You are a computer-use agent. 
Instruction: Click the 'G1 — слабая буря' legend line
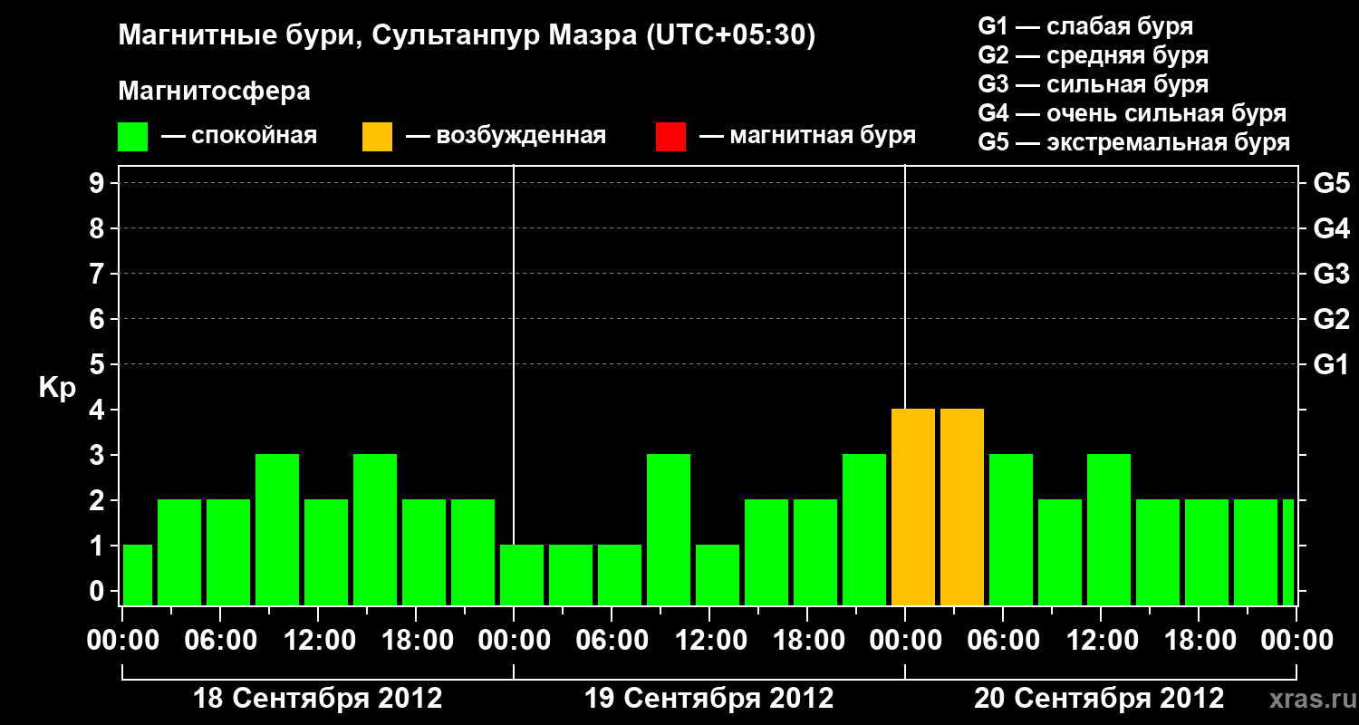(1085, 26)
